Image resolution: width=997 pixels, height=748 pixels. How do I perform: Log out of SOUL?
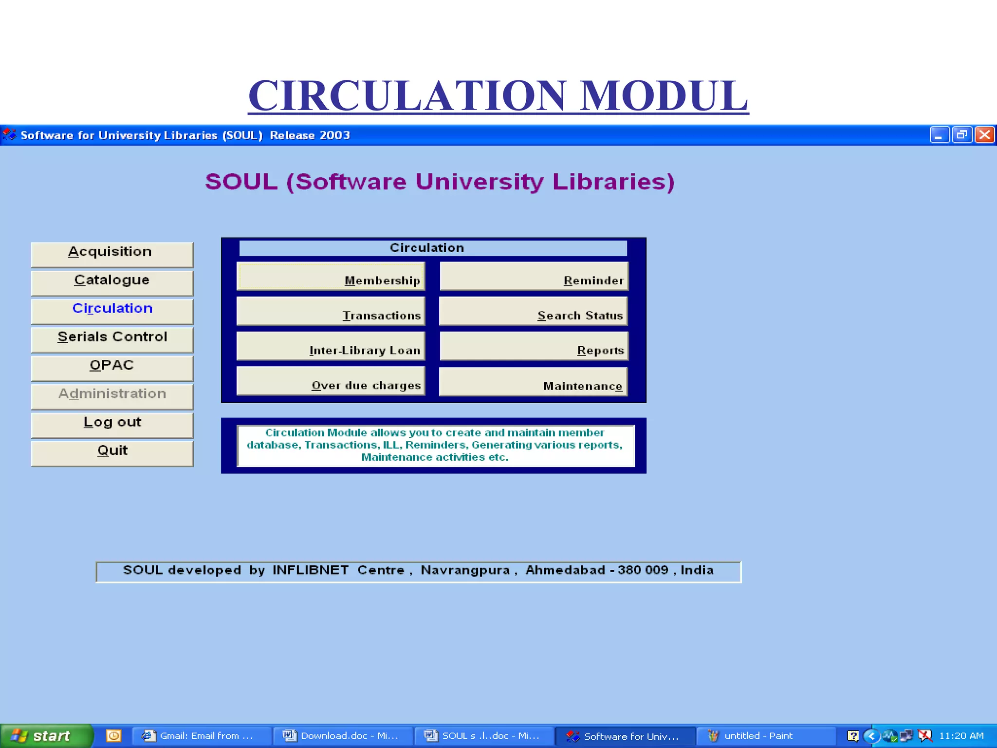click(112, 425)
